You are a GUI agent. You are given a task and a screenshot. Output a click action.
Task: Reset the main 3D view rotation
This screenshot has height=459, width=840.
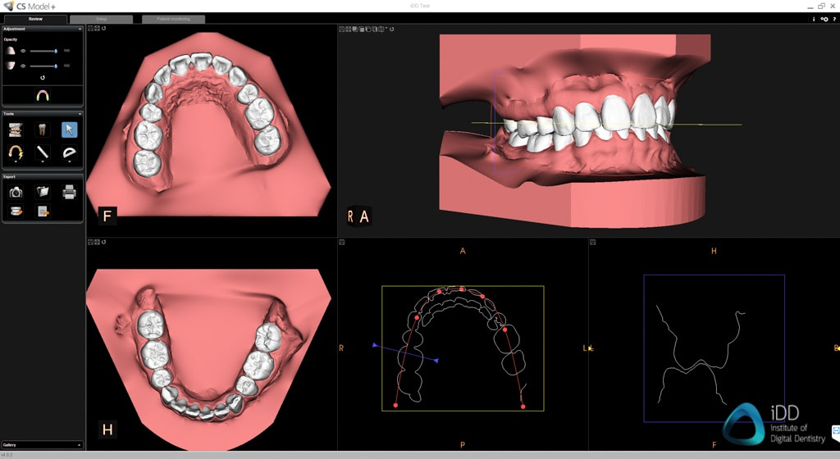coord(391,29)
